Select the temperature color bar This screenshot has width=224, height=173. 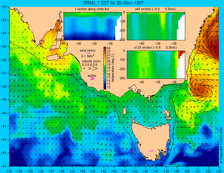(105, 68)
